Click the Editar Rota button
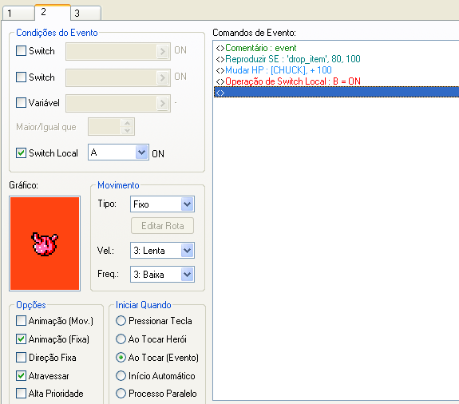 point(162,226)
